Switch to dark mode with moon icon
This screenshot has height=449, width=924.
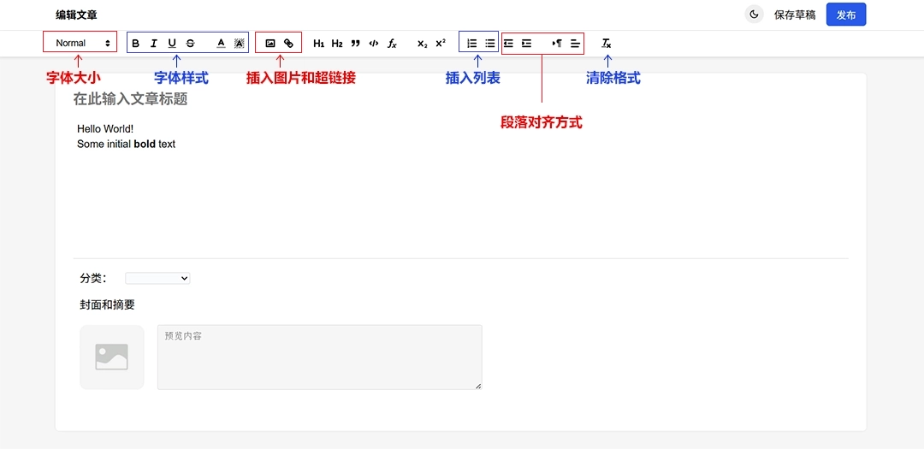pyautogui.click(x=754, y=15)
